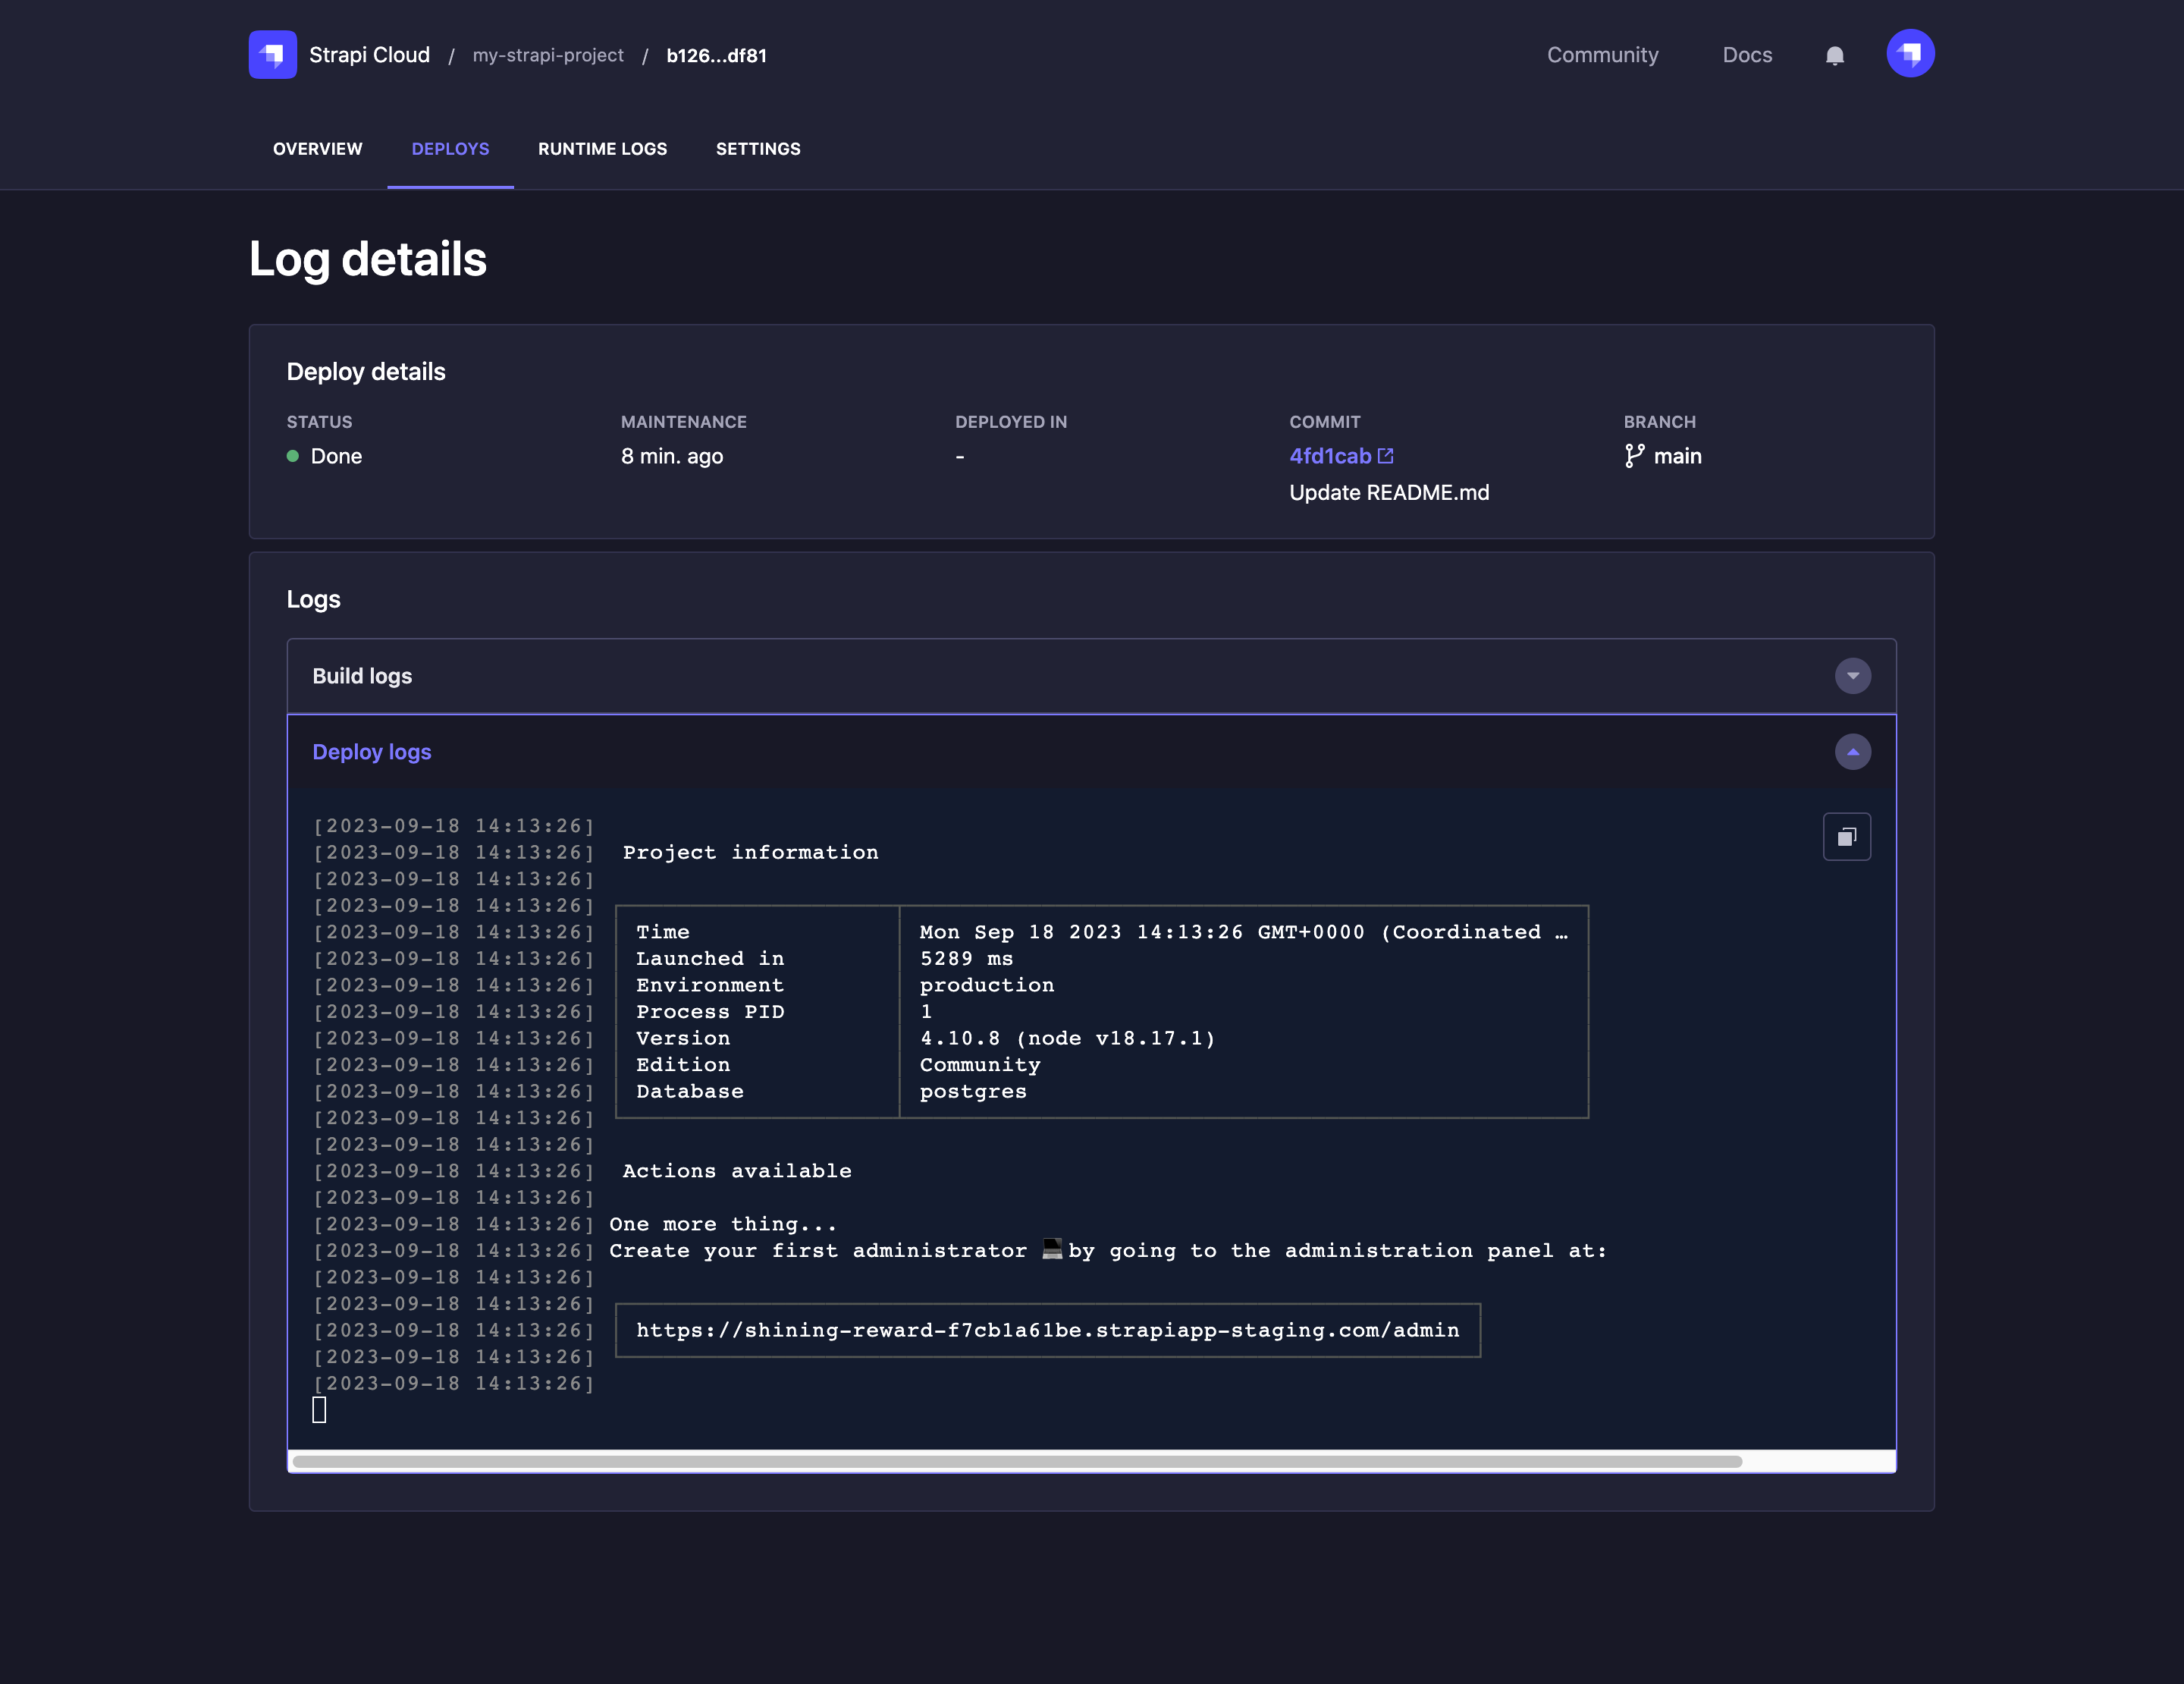Switch to the Overview tab
The image size is (2184, 1684).
(318, 149)
